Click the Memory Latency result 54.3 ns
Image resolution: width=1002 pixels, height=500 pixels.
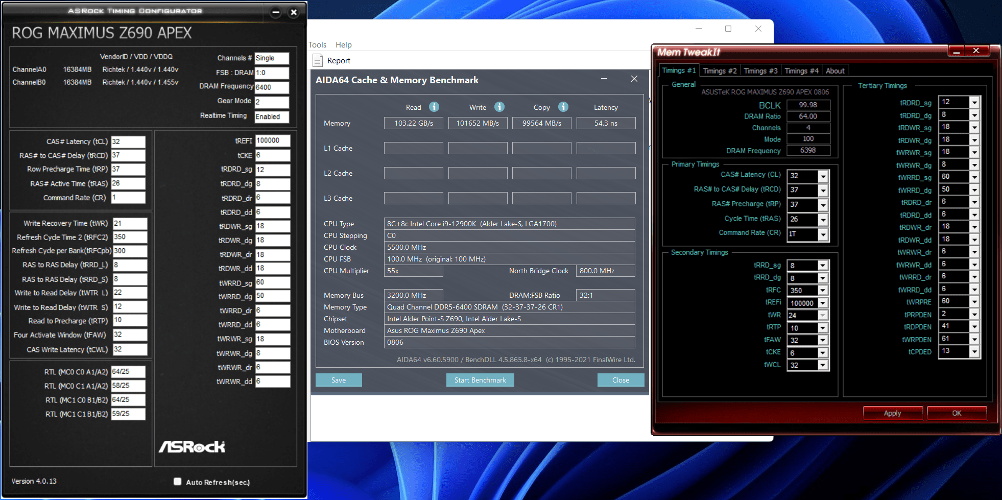pyautogui.click(x=606, y=123)
